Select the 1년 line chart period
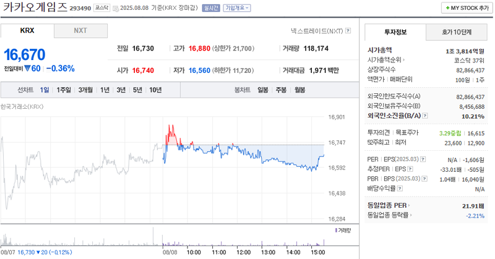 (105, 90)
